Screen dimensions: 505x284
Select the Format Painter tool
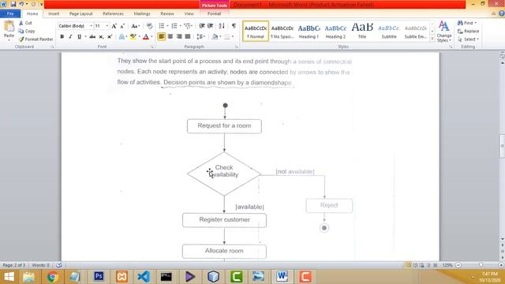pos(36,39)
